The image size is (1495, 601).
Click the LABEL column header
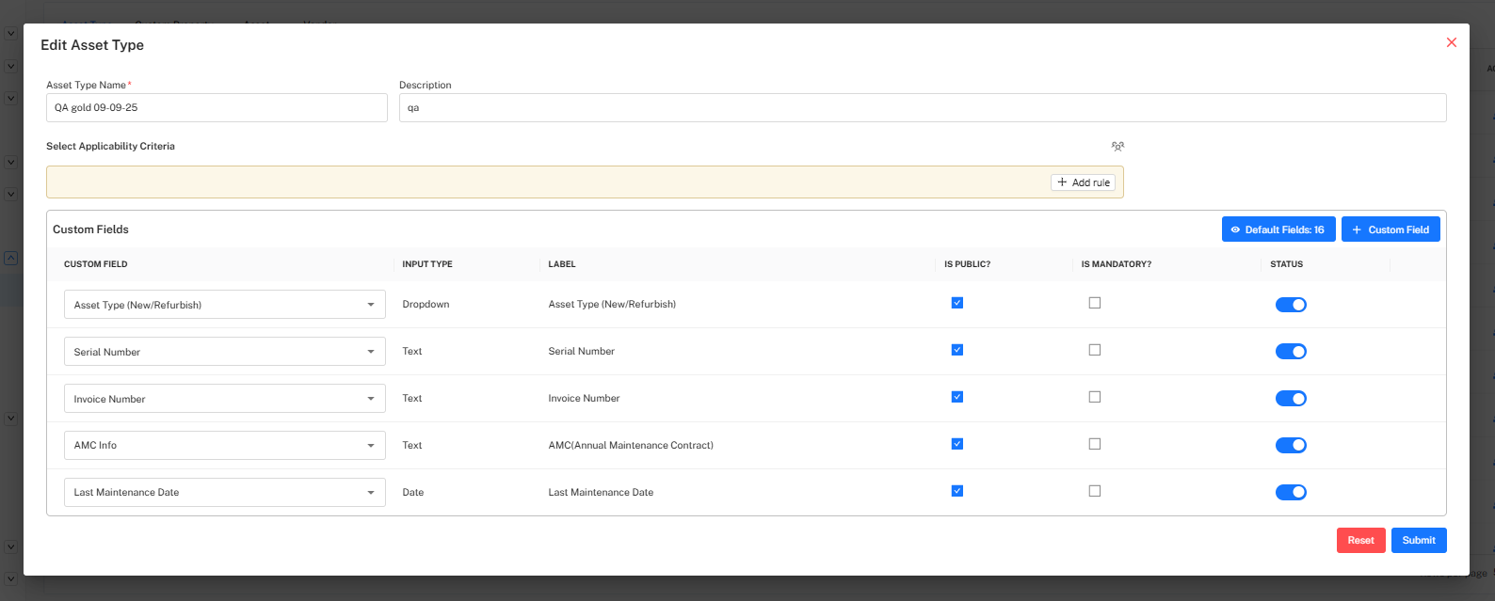pyautogui.click(x=562, y=264)
